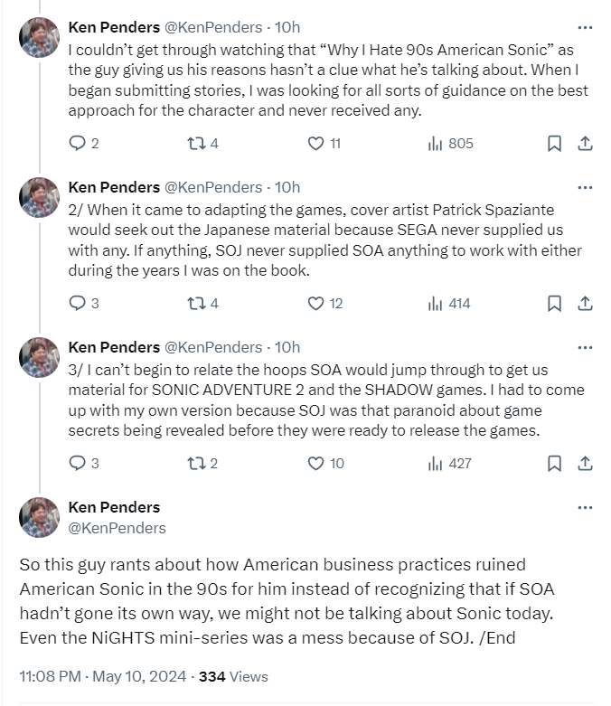Retweet the first tweet about 90s American Sonic
The width and height of the screenshot is (611, 706).
tap(195, 143)
